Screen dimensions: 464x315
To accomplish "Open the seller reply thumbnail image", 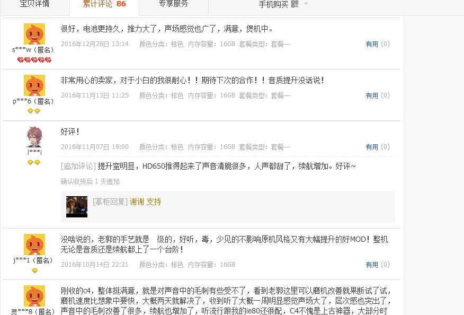I will pyautogui.click(x=77, y=206).
